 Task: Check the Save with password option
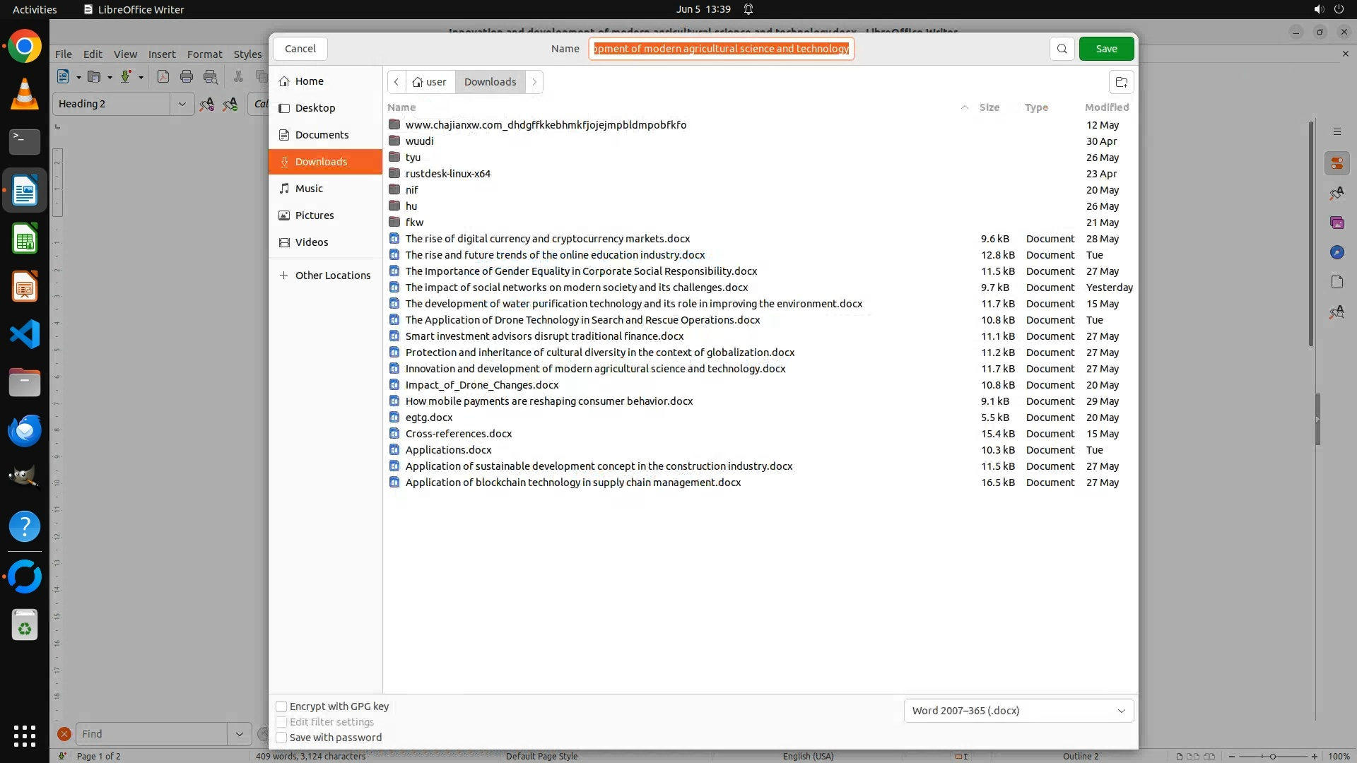pyautogui.click(x=281, y=737)
